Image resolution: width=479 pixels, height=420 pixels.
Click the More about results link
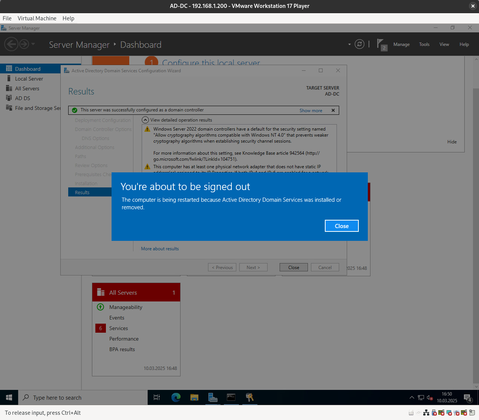160,249
